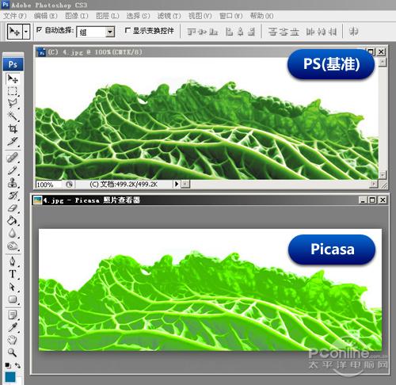The width and height of the screenshot is (396, 385).
Task: Click Align Top Edges in options bar
Action: tap(191, 32)
